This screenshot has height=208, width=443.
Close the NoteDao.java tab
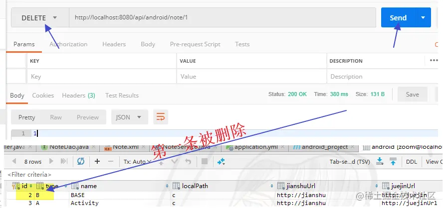pyautogui.click(x=94, y=147)
